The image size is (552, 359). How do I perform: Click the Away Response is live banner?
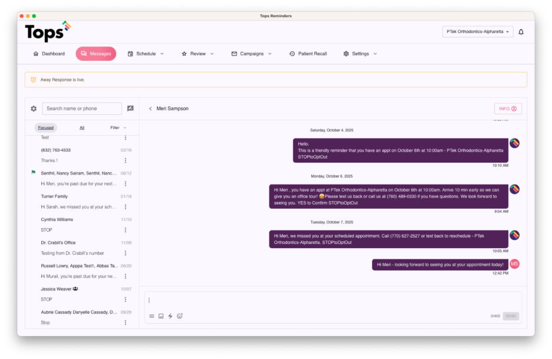(x=275, y=80)
